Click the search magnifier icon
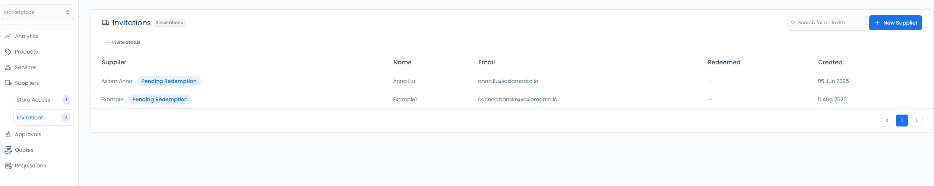The image size is (934, 186). coord(793,23)
